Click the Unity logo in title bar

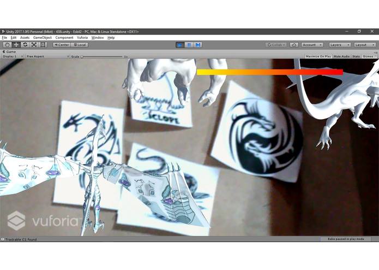pyautogui.click(x=3, y=32)
